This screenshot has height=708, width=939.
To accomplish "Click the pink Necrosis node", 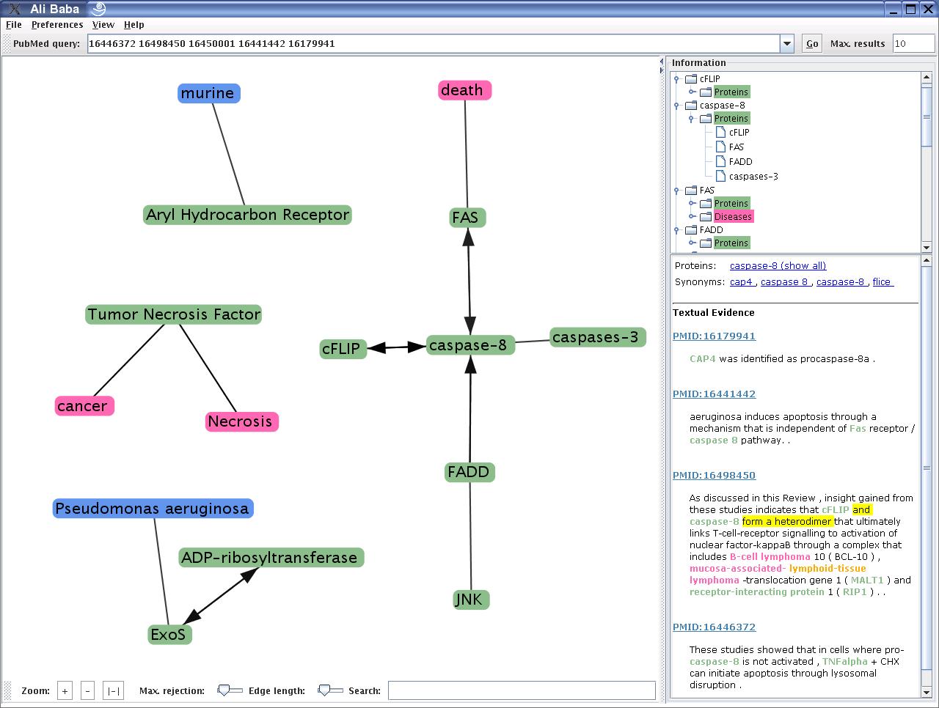I will tap(240, 421).
